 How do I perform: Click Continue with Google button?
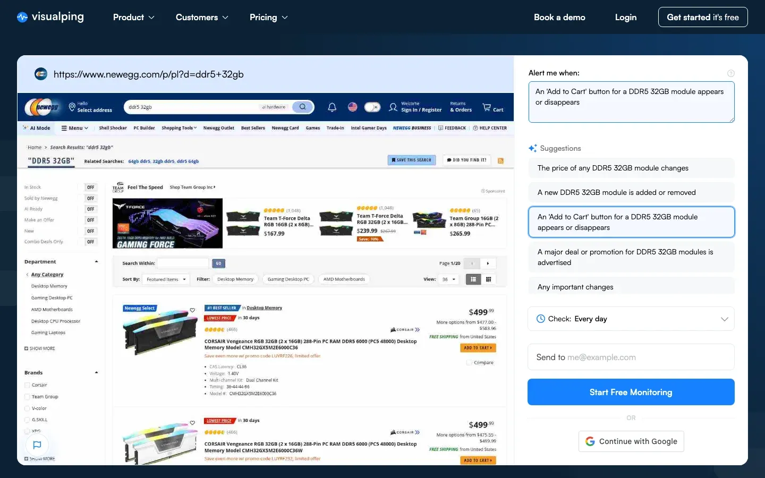click(x=631, y=441)
